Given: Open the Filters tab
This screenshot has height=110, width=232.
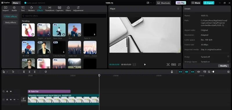Looking at the screenshot, I should (x=68, y=9).
